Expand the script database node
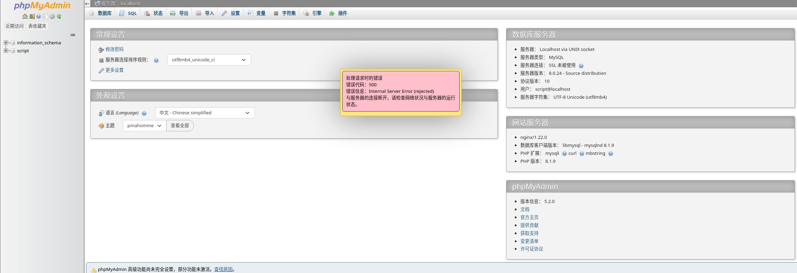Image resolution: width=797 pixels, height=273 pixels. [6, 51]
